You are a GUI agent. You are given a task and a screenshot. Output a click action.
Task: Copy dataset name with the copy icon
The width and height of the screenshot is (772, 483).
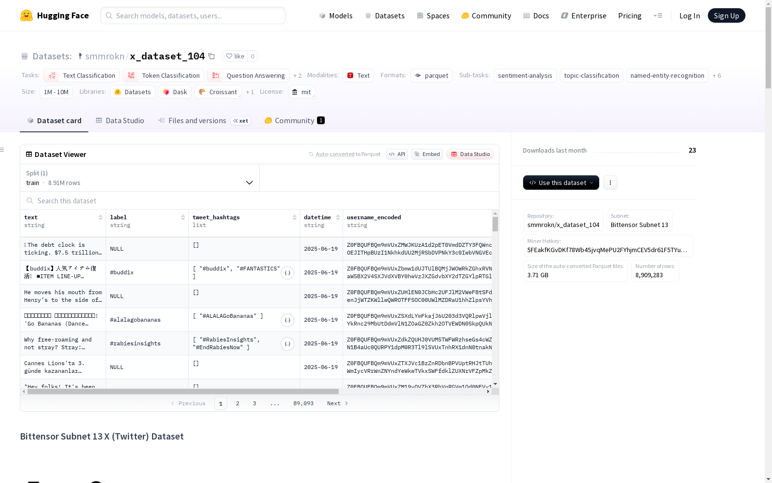[211, 56]
